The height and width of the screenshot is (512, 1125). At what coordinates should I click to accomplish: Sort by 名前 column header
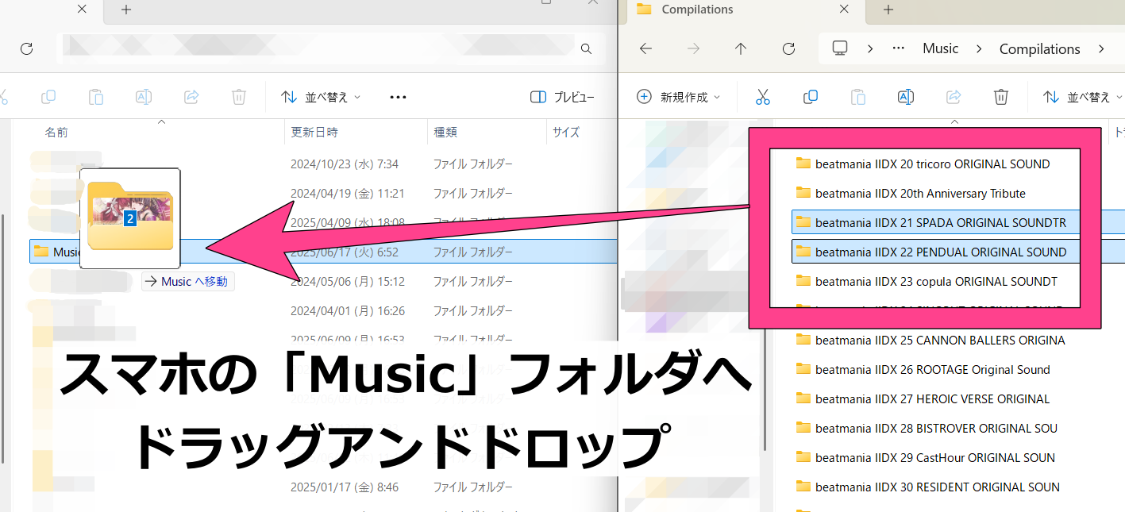[x=56, y=133]
